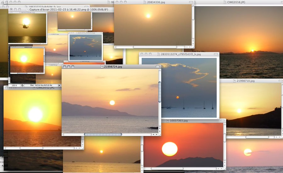The height and width of the screenshot is (173, 283).
Task: Toggle toolbar pill button on 2833513274_c795f2d1f2_b.jpg window
Action: tap(216, 54)
